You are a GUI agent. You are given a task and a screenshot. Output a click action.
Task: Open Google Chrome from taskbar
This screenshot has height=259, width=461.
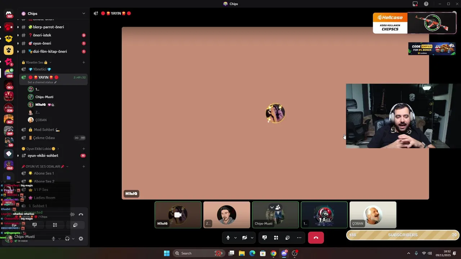(273, 253)
